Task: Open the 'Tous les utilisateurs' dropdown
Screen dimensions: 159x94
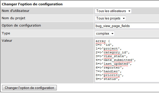Action: [x=113, y=11]
